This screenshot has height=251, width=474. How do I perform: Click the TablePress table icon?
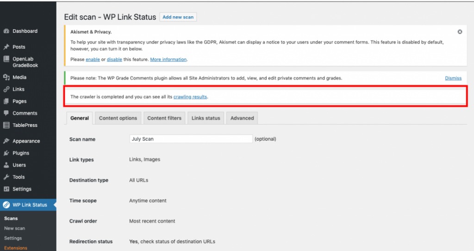pos(6,125)
